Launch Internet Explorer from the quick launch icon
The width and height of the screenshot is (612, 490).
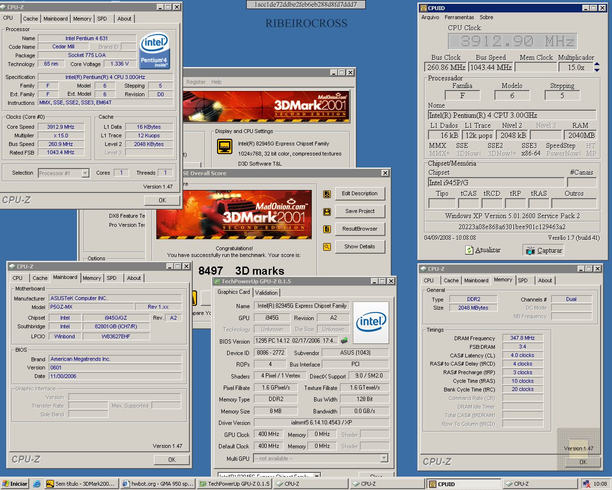[x=37, y=484]
